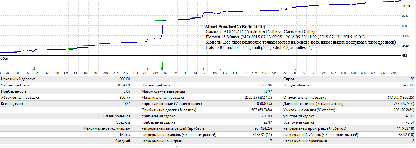
Task: Select the "Прибыльность" label
Action: click(x=14, y=91)
